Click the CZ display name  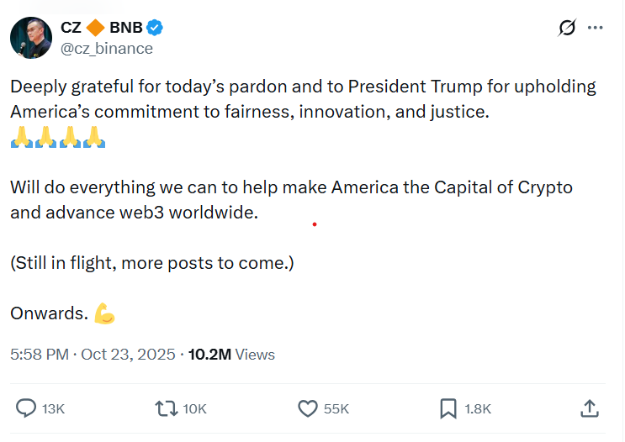click(71, 27)
